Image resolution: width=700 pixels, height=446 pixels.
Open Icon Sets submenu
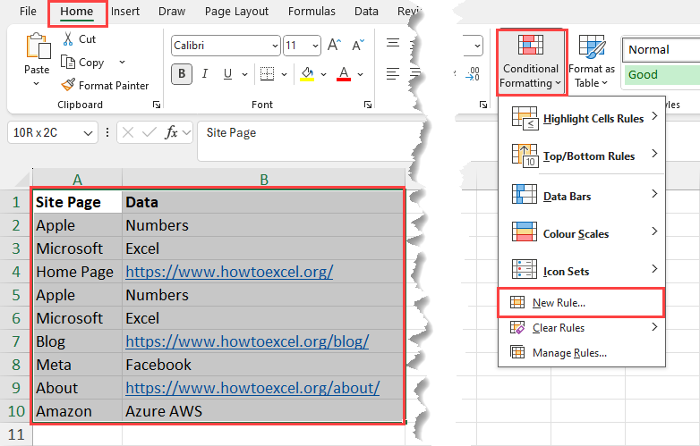[x=582, y=271]
